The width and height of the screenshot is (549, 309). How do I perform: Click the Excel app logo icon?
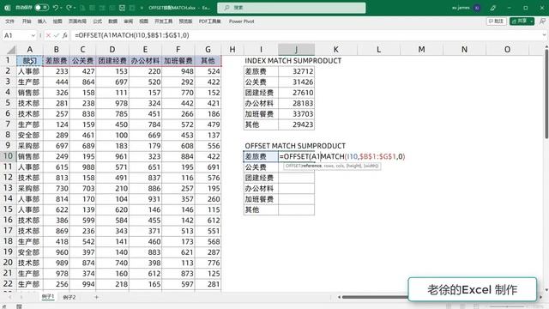click(8, 8)
